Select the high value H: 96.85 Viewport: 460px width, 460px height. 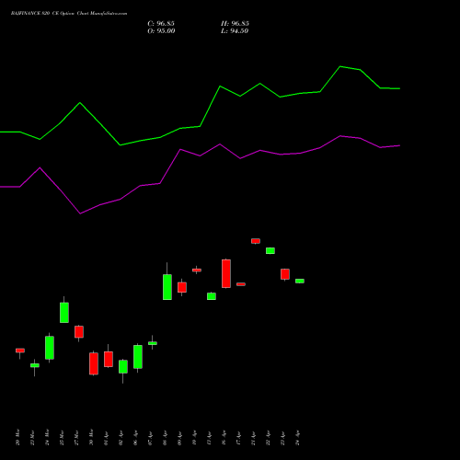pyautogui.click(x=235, y=24)
